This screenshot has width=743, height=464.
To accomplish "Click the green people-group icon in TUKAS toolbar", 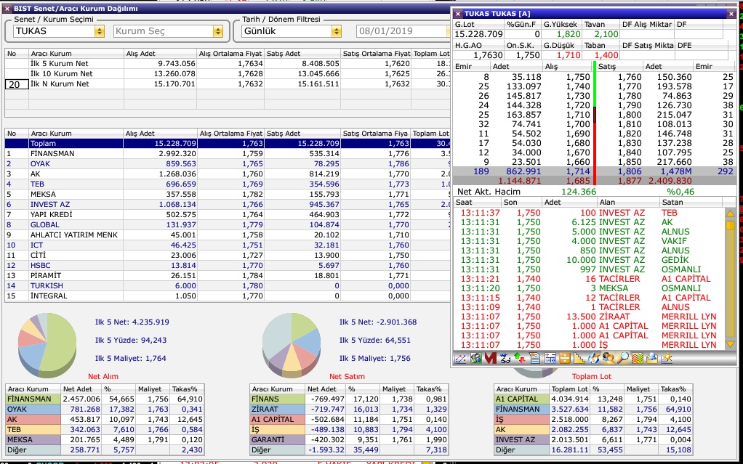I will pyautogui.click(x=475, y=359).
